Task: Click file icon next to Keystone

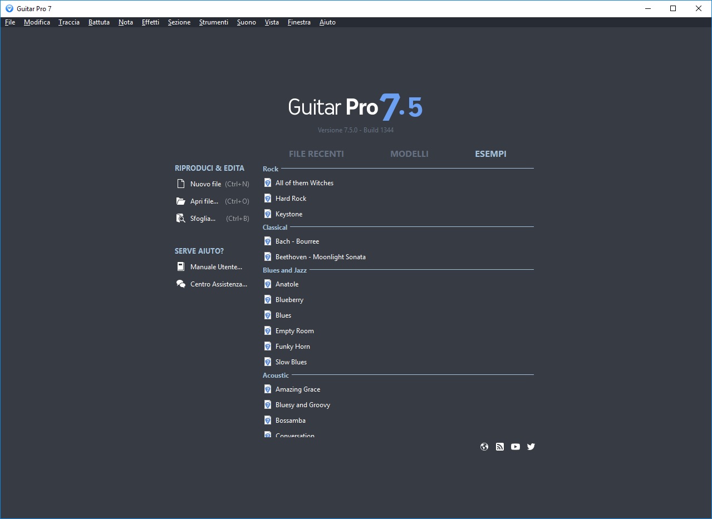Action: (x=268, y=214)
